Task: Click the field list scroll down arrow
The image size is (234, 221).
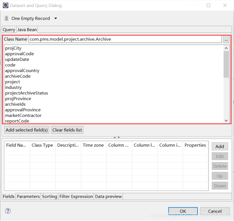Action: tap(226, 121)
